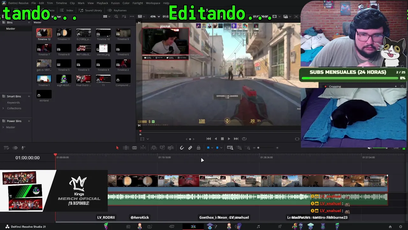Image resolution: width=408 pixels, height=230 pixels.
Task: Open the viewer transform overlay dropdown
Action: 148,139
